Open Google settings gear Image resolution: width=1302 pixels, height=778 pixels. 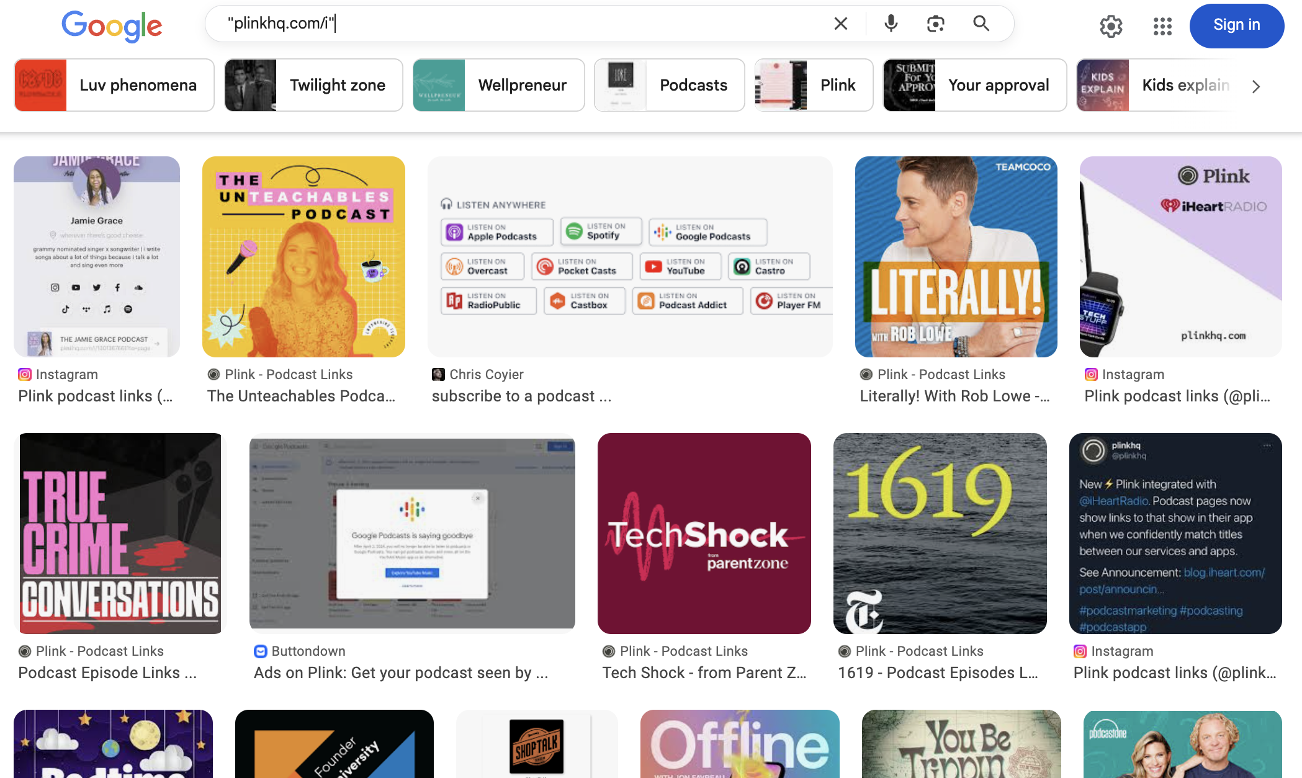pyautogui.click(x=1111, y=26)
